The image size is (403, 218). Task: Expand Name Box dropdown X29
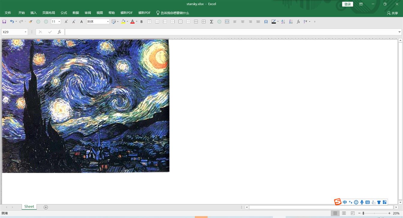coord(25,32)
